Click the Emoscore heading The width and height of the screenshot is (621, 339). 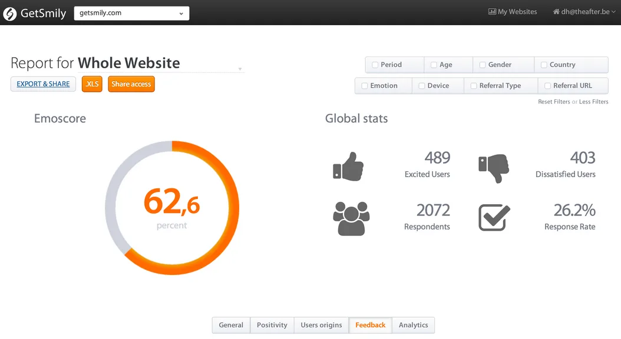60,119
